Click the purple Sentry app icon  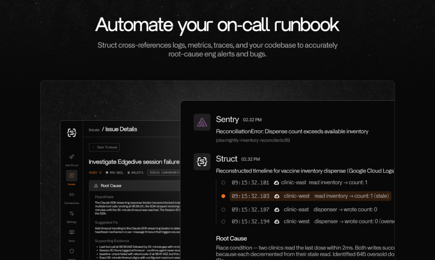202,122
